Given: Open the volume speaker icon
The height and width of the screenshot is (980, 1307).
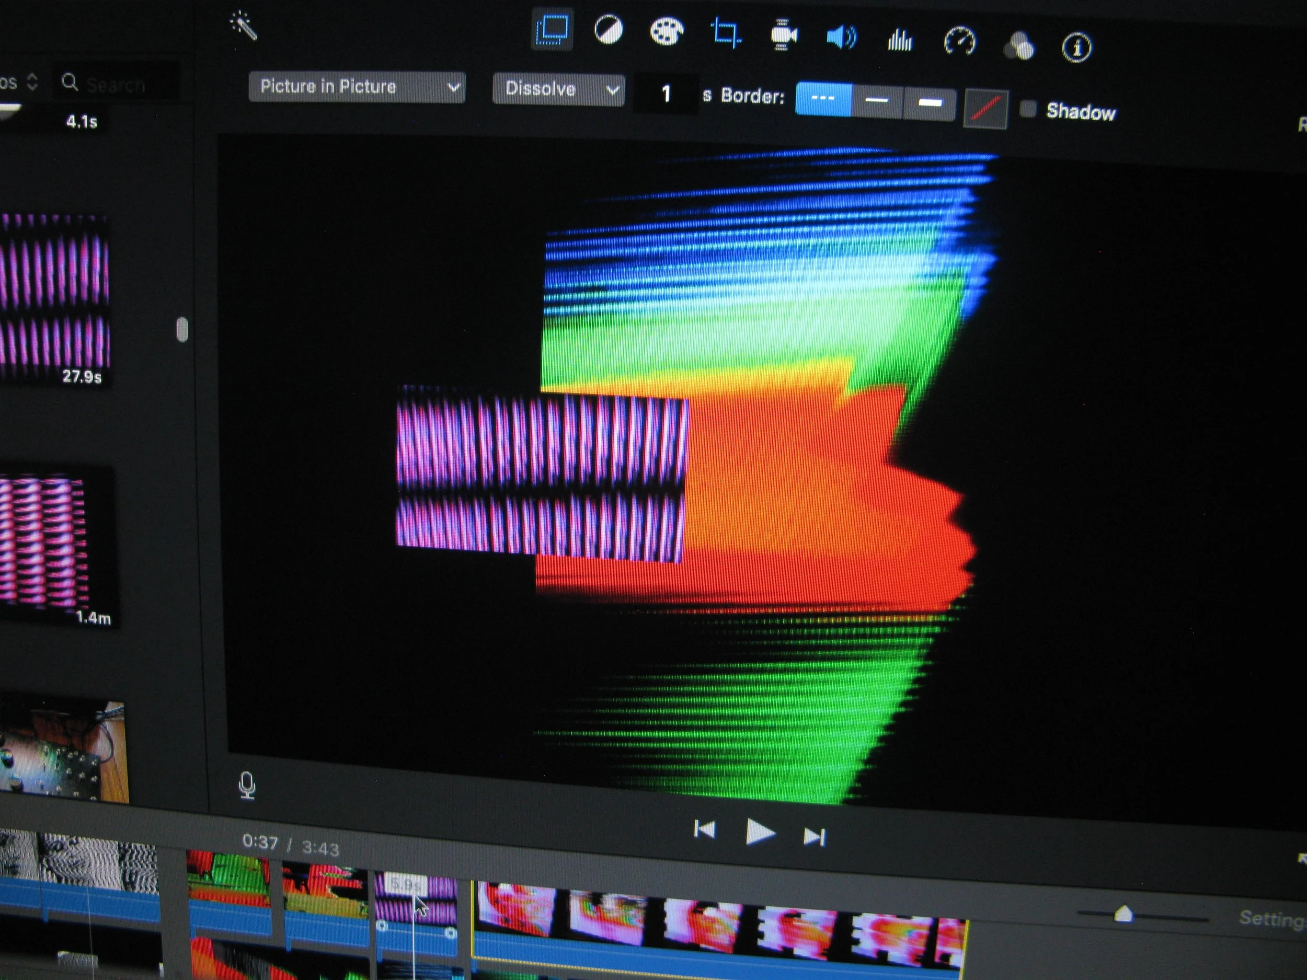Looking at the screenshot, I should coord(841,38).
